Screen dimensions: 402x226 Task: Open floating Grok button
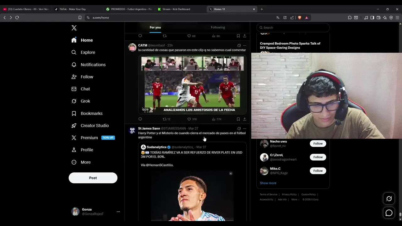pyautogui.click(x=389, y=199)
